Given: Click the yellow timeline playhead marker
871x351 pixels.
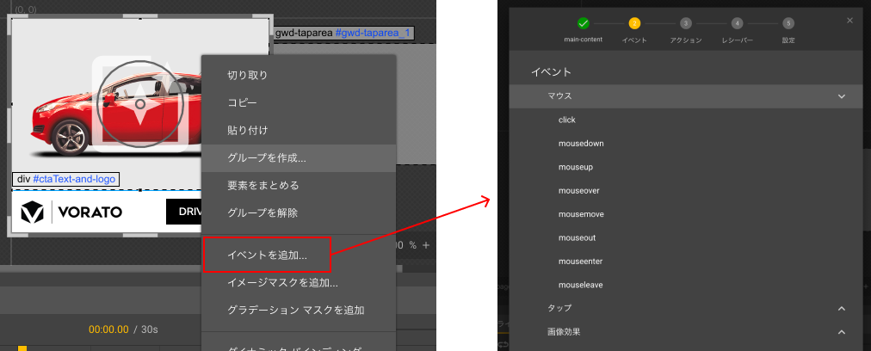Looking at the screenshot, I should (22, 348).
